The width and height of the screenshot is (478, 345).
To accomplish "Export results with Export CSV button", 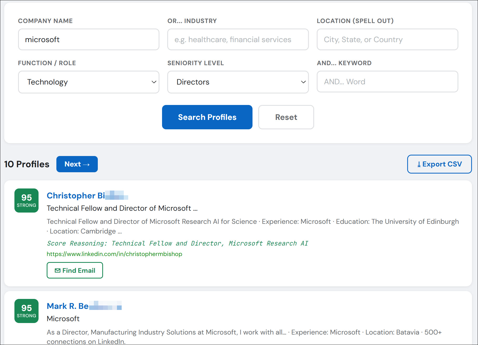I will pos(439,164).
